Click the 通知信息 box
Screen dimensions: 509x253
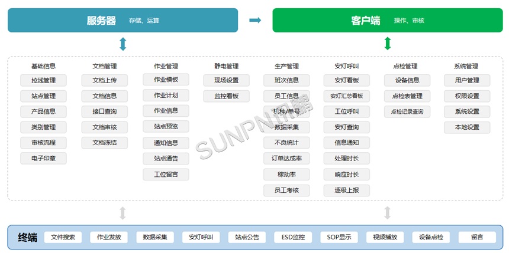166,143
